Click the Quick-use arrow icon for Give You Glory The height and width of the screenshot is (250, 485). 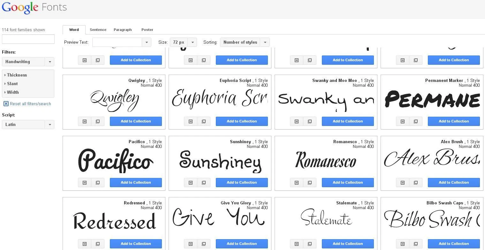(191, 244)
